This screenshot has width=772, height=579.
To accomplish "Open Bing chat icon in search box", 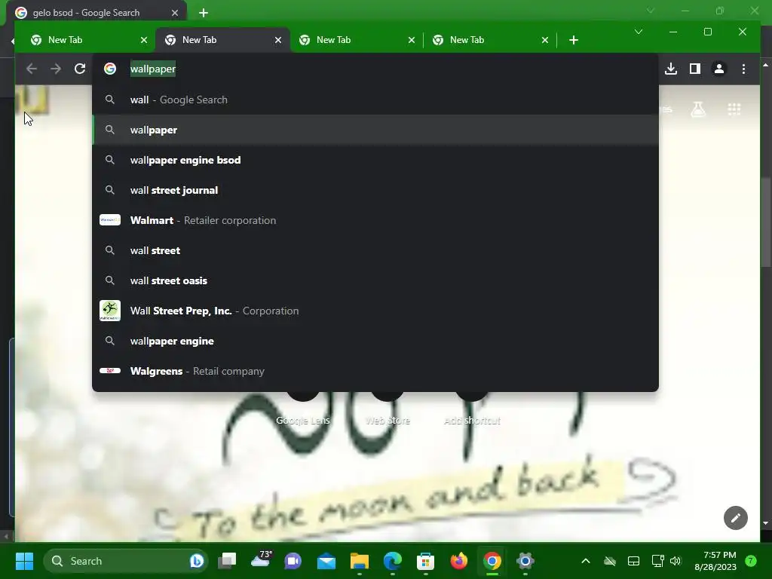I will point(197,561).
